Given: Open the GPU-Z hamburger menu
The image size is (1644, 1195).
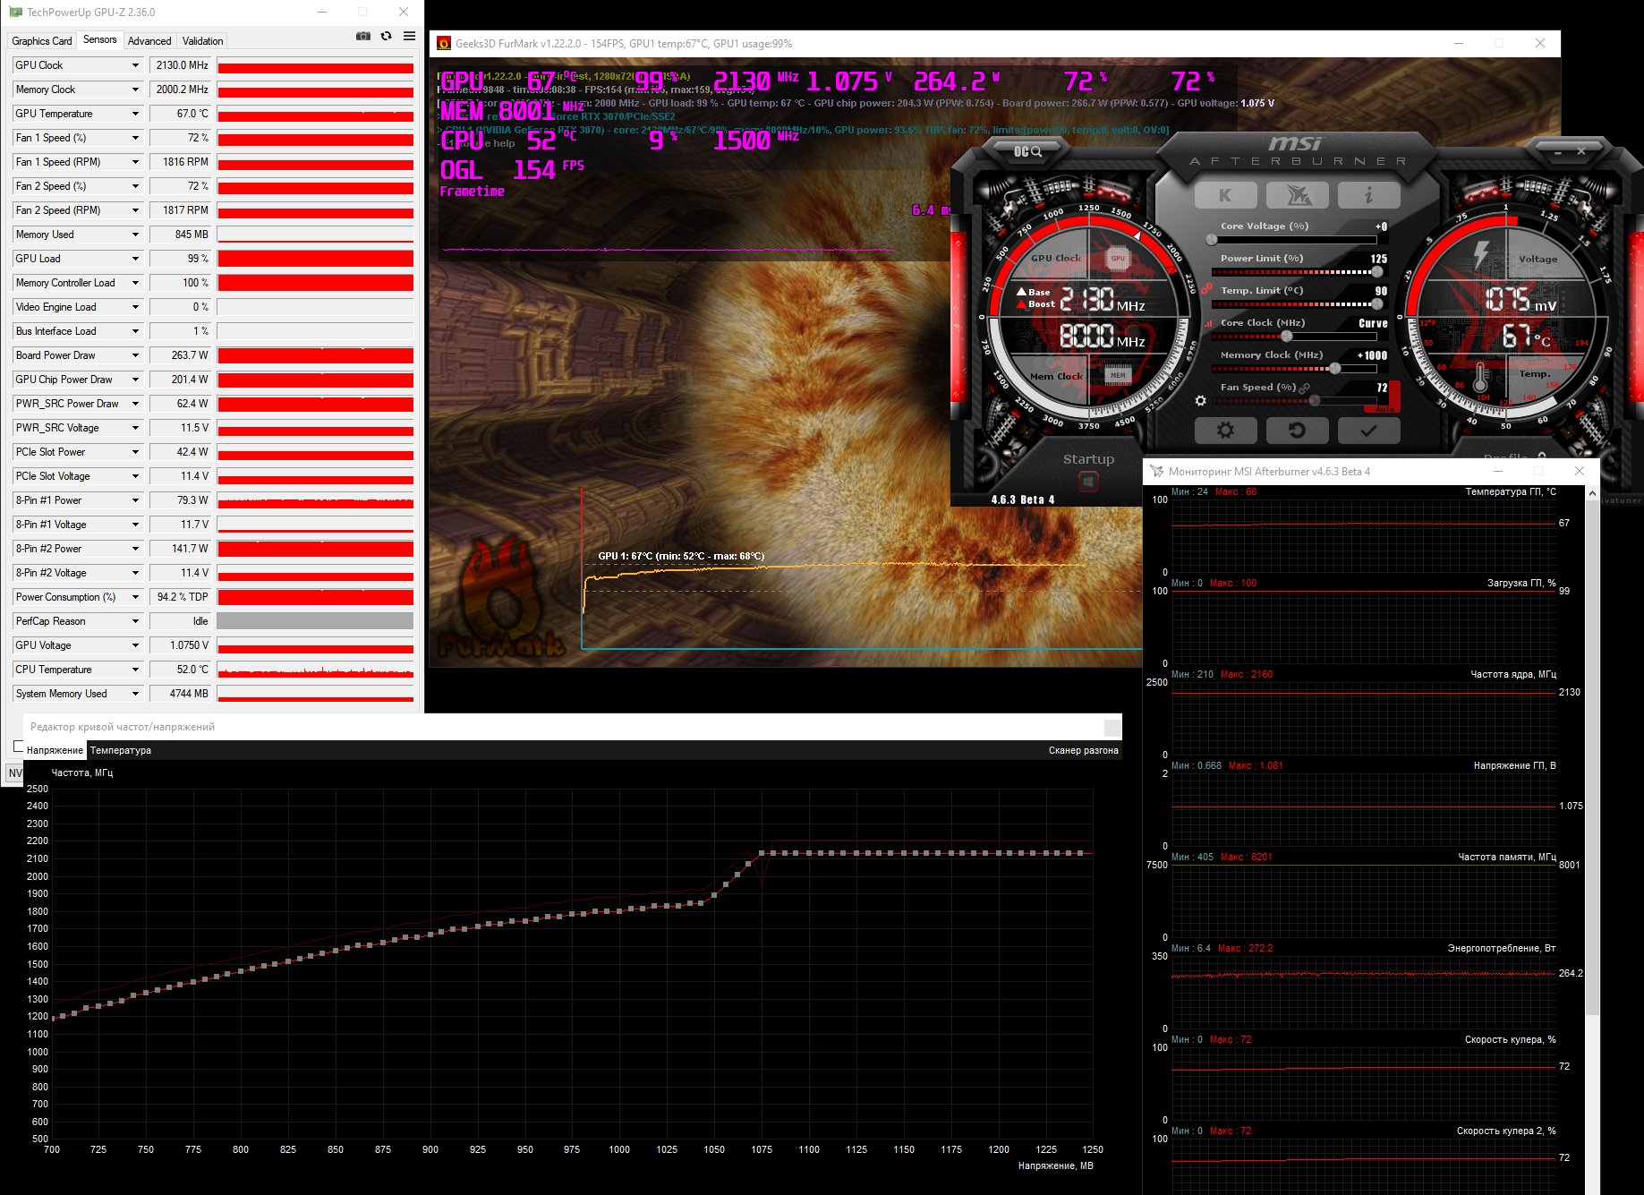Looking at the screenshot, I should pyautogui.click(x=410, y=36).
